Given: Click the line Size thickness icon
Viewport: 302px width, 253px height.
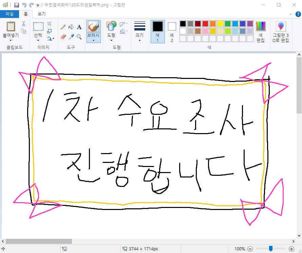Looking at the screenshot, I should (x=140, y=26).
